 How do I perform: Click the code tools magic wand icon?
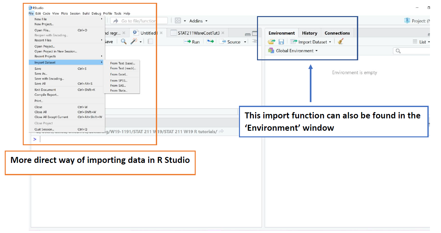(134, 41)
